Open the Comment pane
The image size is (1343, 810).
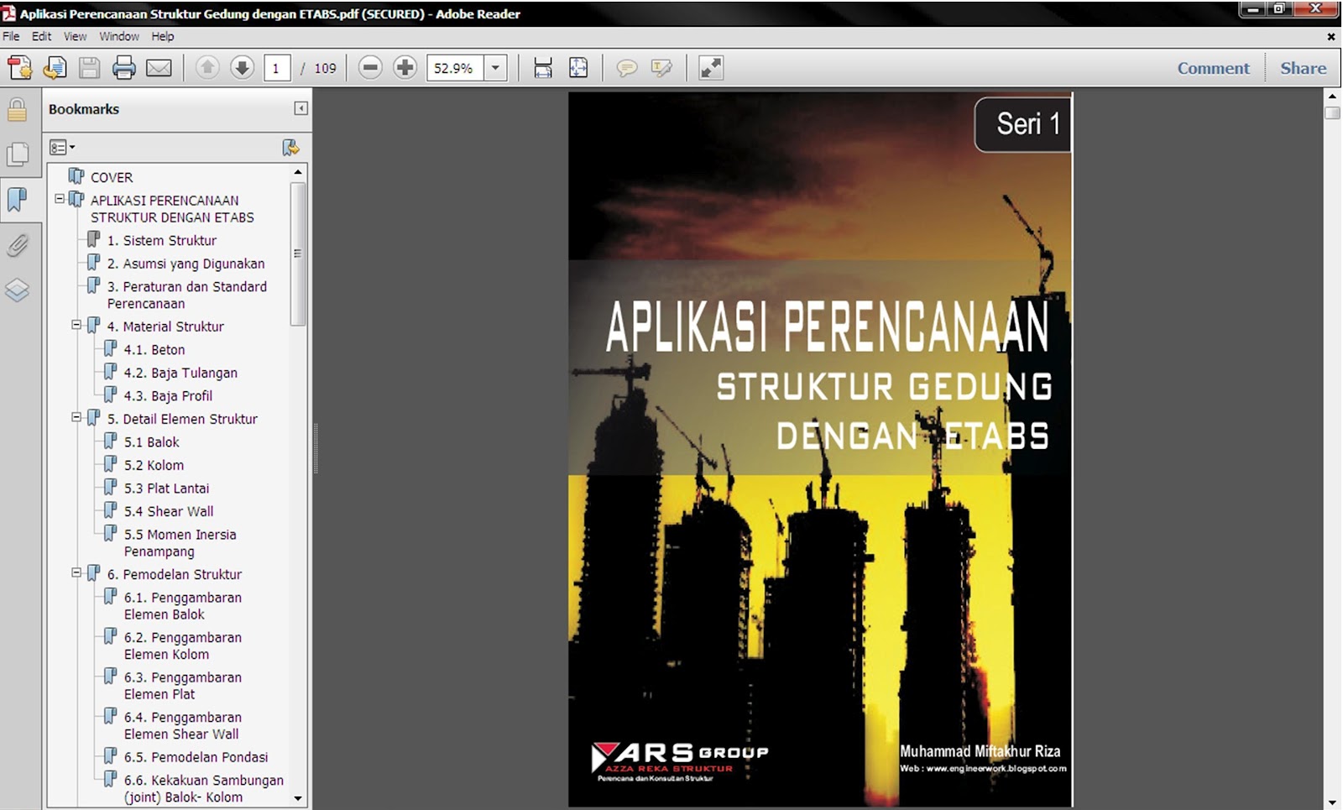point(1213,68)
